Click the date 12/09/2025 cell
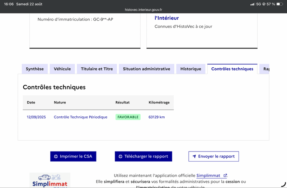The width and height of the screenshot is (287, 188). [x=36, y=117]
